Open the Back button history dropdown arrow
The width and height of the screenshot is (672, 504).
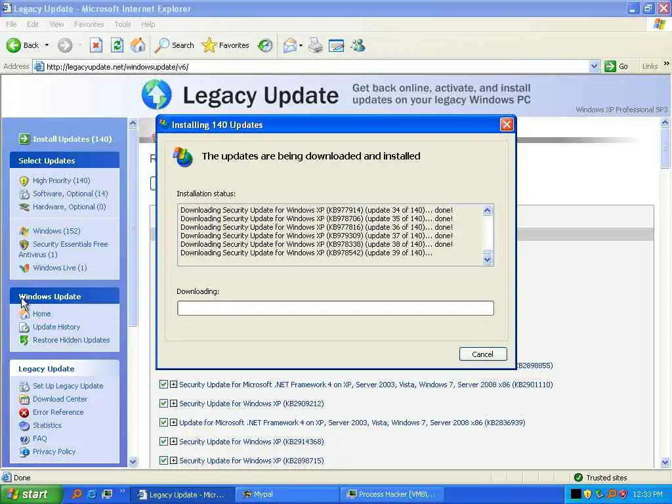pyautogui.click(x=47, y=45)
